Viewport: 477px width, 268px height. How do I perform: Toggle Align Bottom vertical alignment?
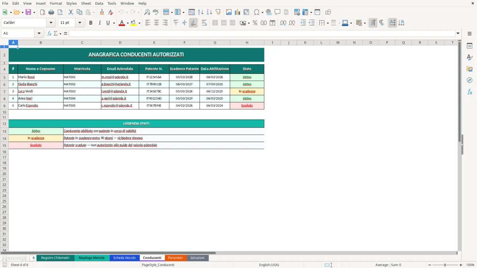[x=193, y=23]
